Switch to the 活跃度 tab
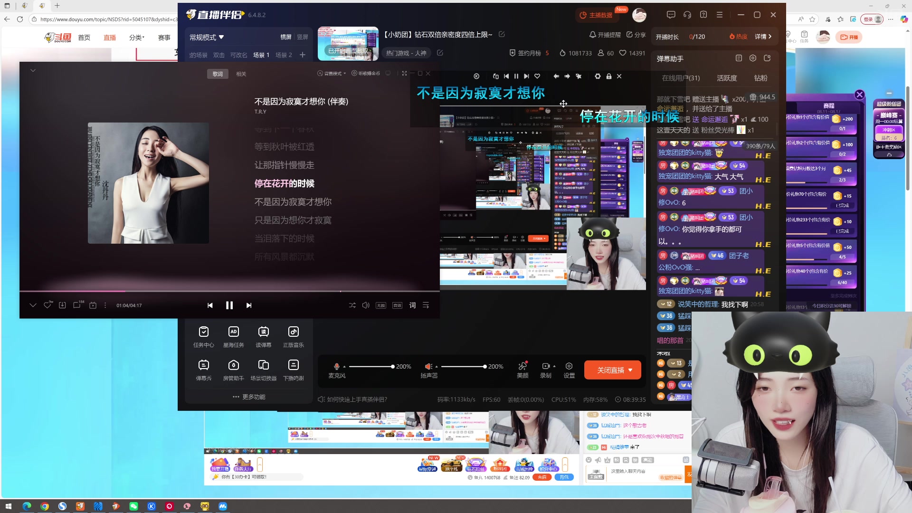This screenshot has width=912, height=513. coord(727,78)
